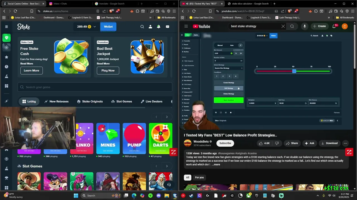The image size is (357, 200).
Task: Open YouTube notifications bell
Action: pos(334,26)
